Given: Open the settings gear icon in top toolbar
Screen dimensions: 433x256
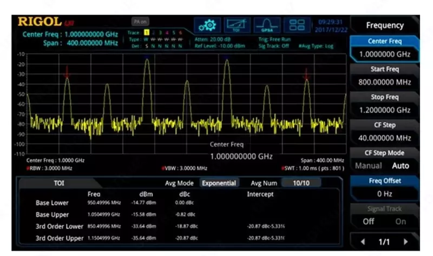Looking at the screenshot, I should (x=207, y=25).
